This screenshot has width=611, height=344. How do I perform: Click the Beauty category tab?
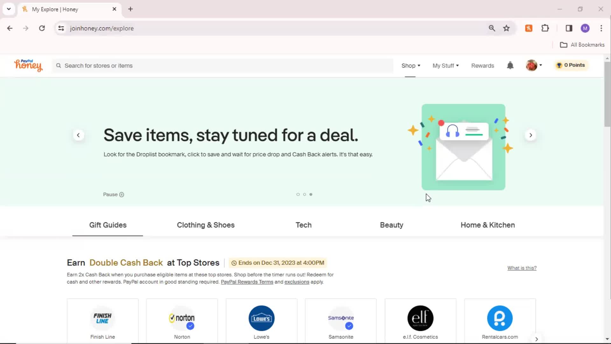point(391,225)
